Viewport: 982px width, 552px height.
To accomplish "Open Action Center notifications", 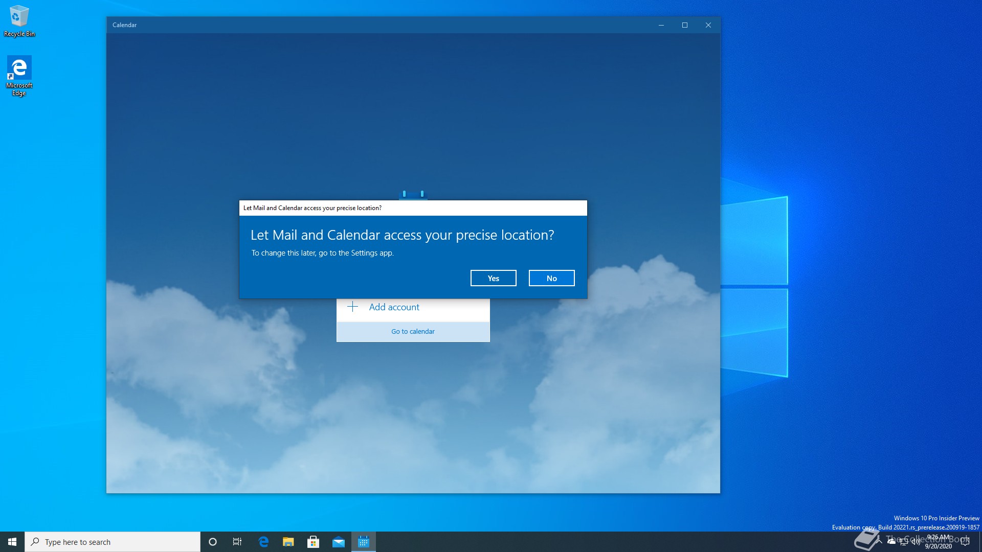I will pyautogui.click(x=965, y=542).
